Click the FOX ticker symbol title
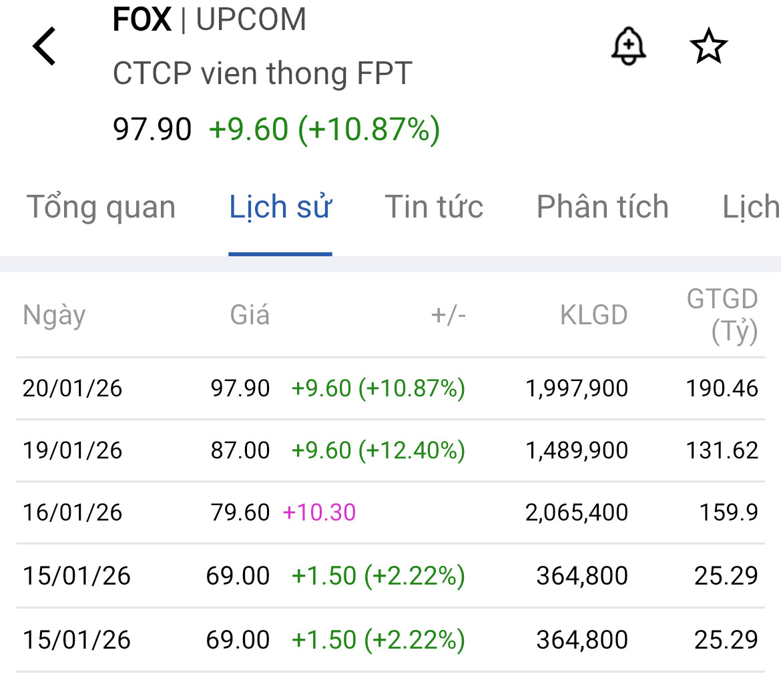Screen dimensions: 781x682 [x=142, y=20]
